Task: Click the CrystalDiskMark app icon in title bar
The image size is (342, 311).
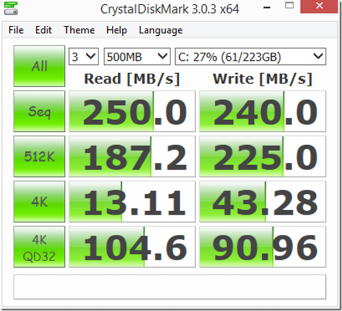Action: tap(11, 8)
